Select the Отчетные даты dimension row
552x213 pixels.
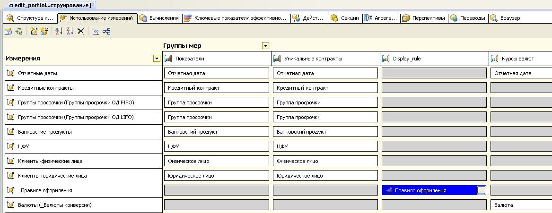coord(84,73)
